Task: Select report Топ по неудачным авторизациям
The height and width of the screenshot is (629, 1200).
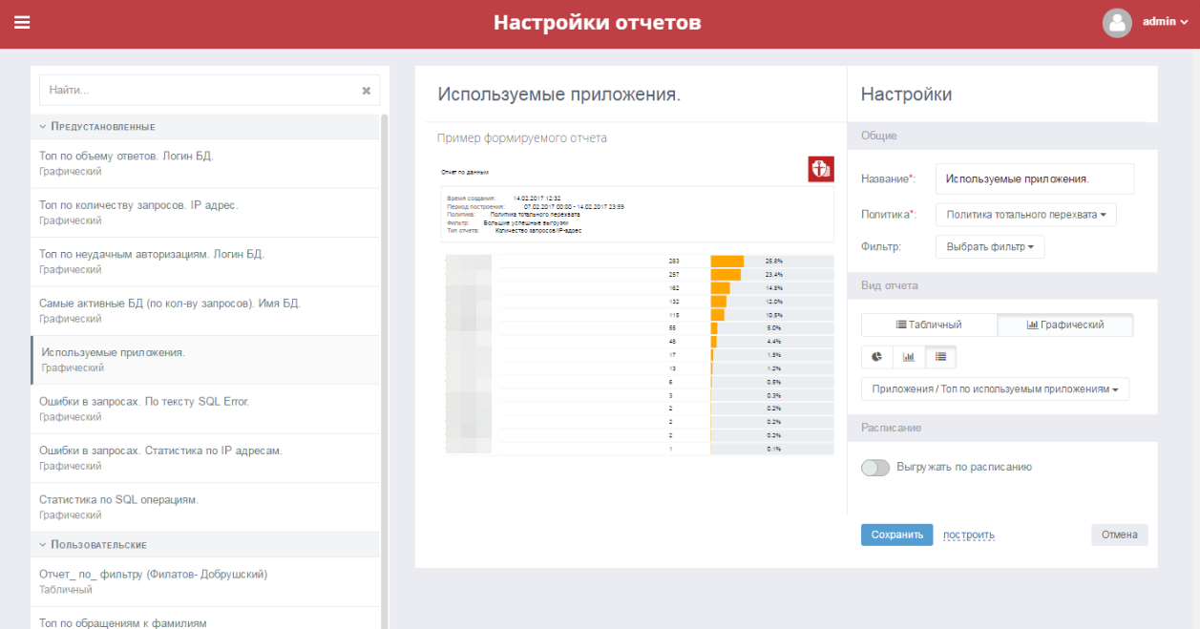Action: [x=205, y=262]
